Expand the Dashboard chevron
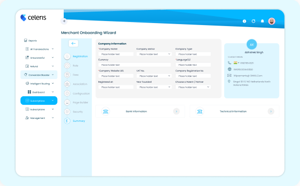300x186 pixels. click(53, 92)
